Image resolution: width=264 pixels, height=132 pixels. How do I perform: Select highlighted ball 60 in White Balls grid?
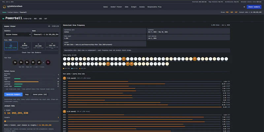(x=132, y=64)
